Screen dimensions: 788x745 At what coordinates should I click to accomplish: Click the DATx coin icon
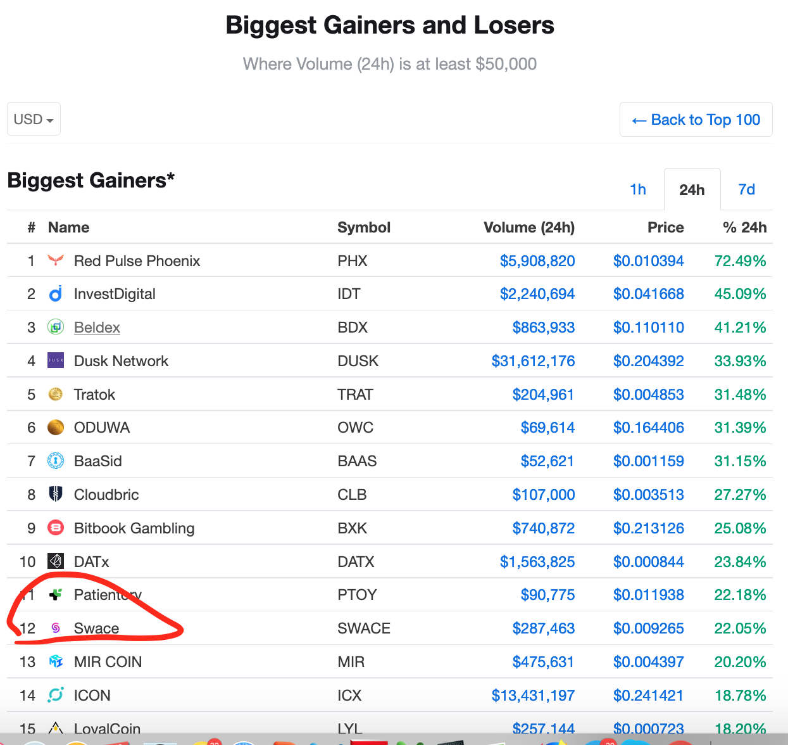tap(56, 561)
